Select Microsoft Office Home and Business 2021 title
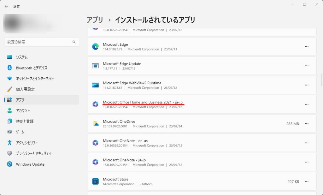Image resolution: width=323 pixels, height=195 pixels. (x=143, y=102)
